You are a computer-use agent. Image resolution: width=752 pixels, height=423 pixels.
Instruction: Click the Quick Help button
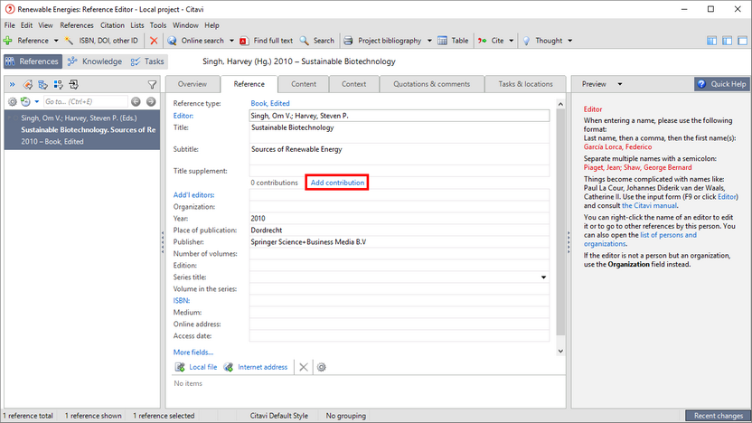pos(722,84)
